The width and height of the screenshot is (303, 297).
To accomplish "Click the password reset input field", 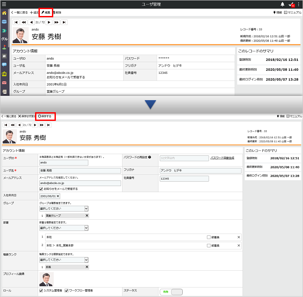I will click(184, 158).
